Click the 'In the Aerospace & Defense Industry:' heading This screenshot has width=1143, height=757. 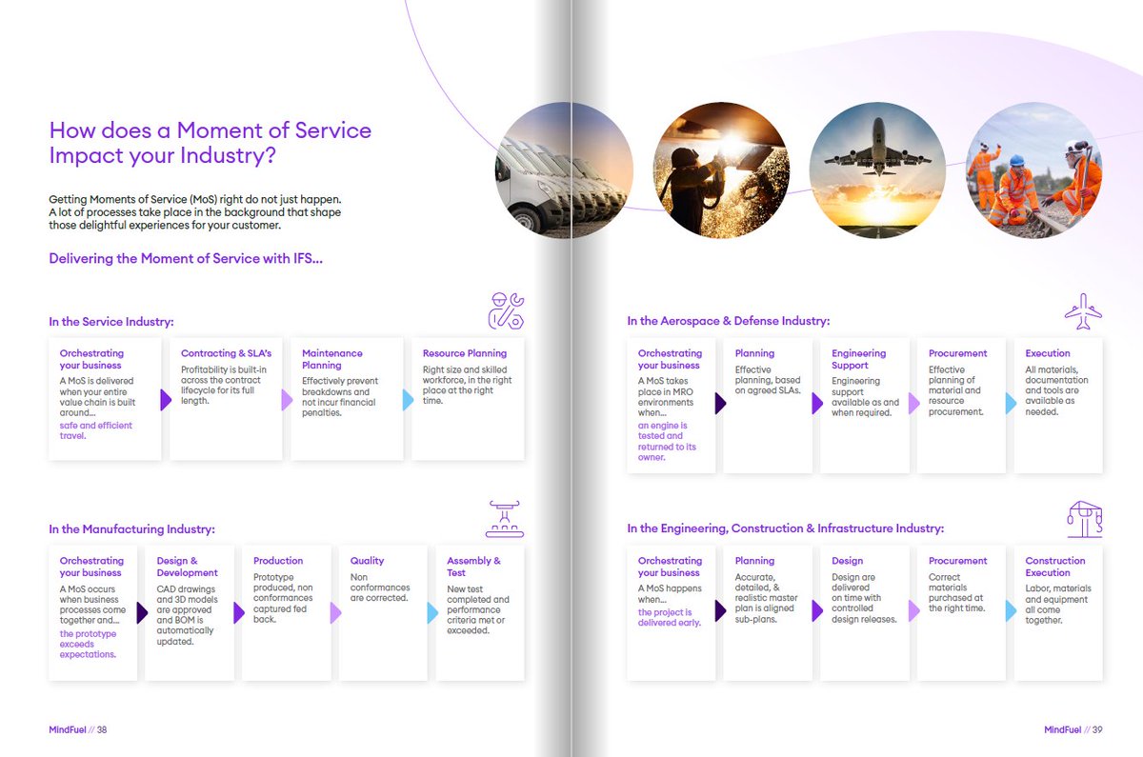tap(728, 321)
